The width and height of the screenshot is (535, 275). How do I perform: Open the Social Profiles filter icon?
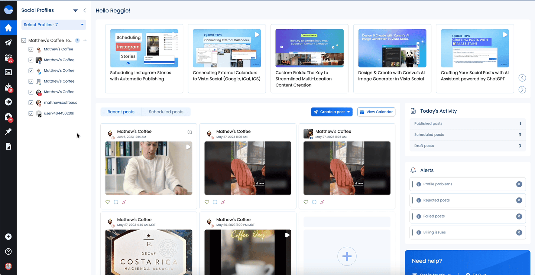(75, 10)
